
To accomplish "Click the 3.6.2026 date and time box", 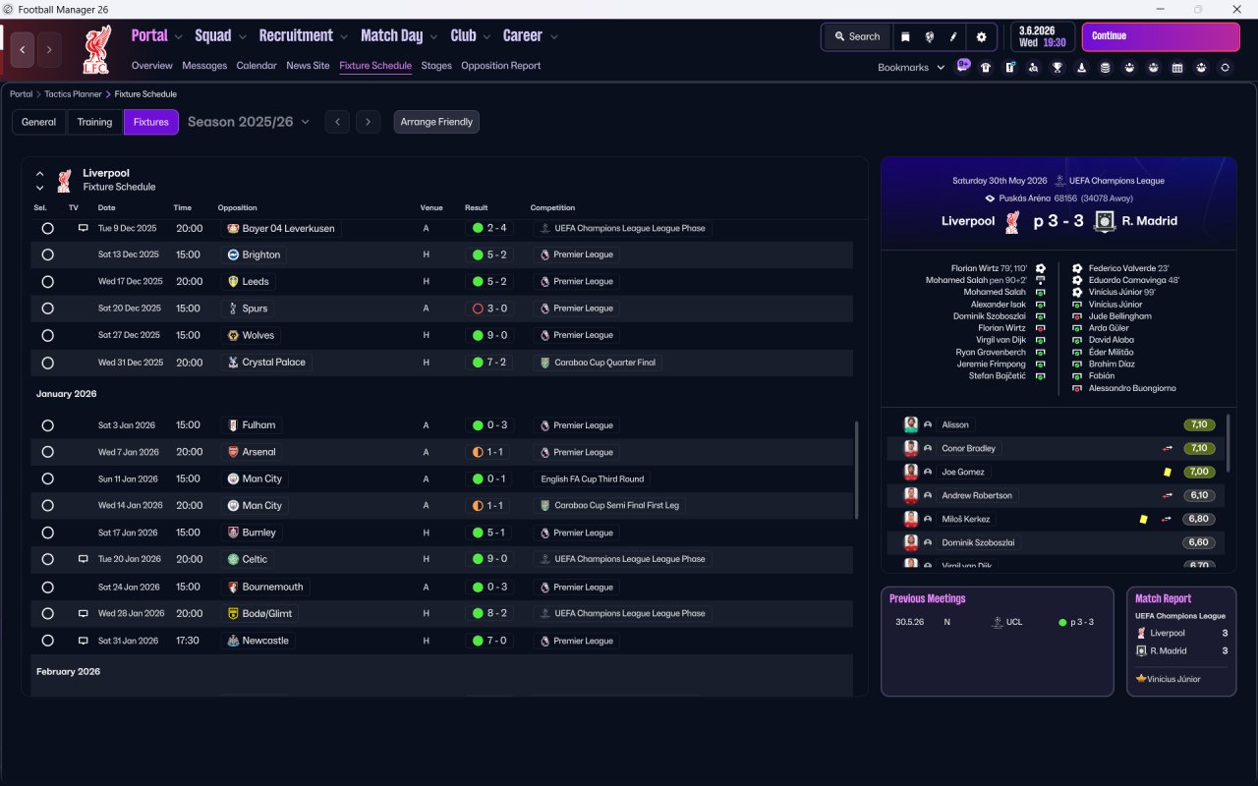I will coord(1043,36).
